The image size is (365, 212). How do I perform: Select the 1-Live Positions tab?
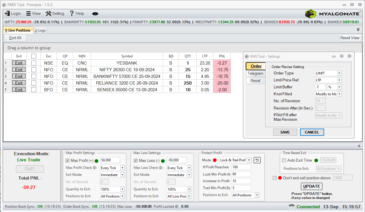[x=18, y=30]
